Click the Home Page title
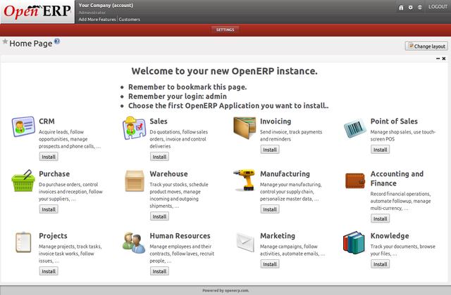 (x=31, y=44)
